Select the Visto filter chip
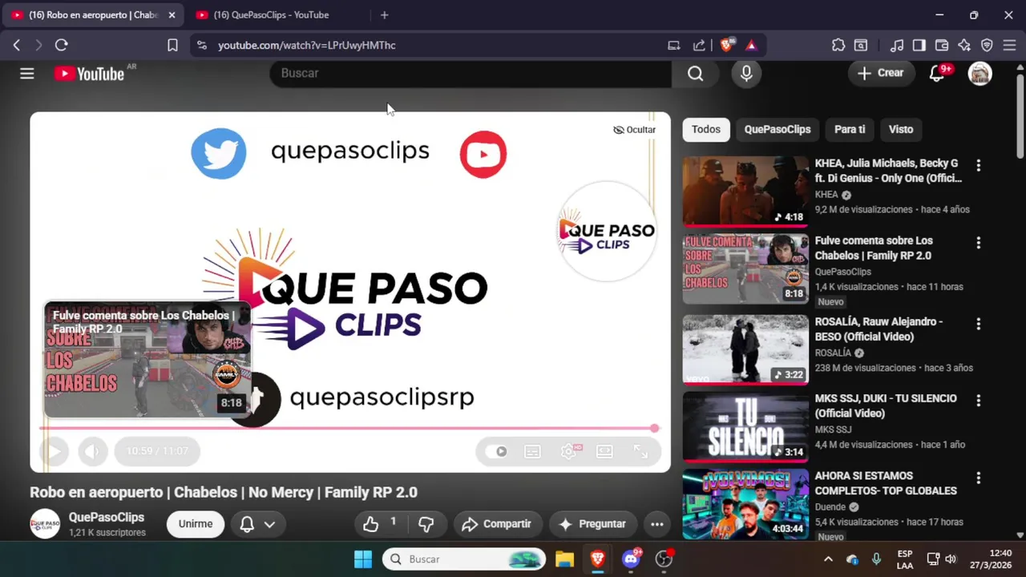This screenshot has width=1026, height=577. pyautogui.click(x=901, y=129)
